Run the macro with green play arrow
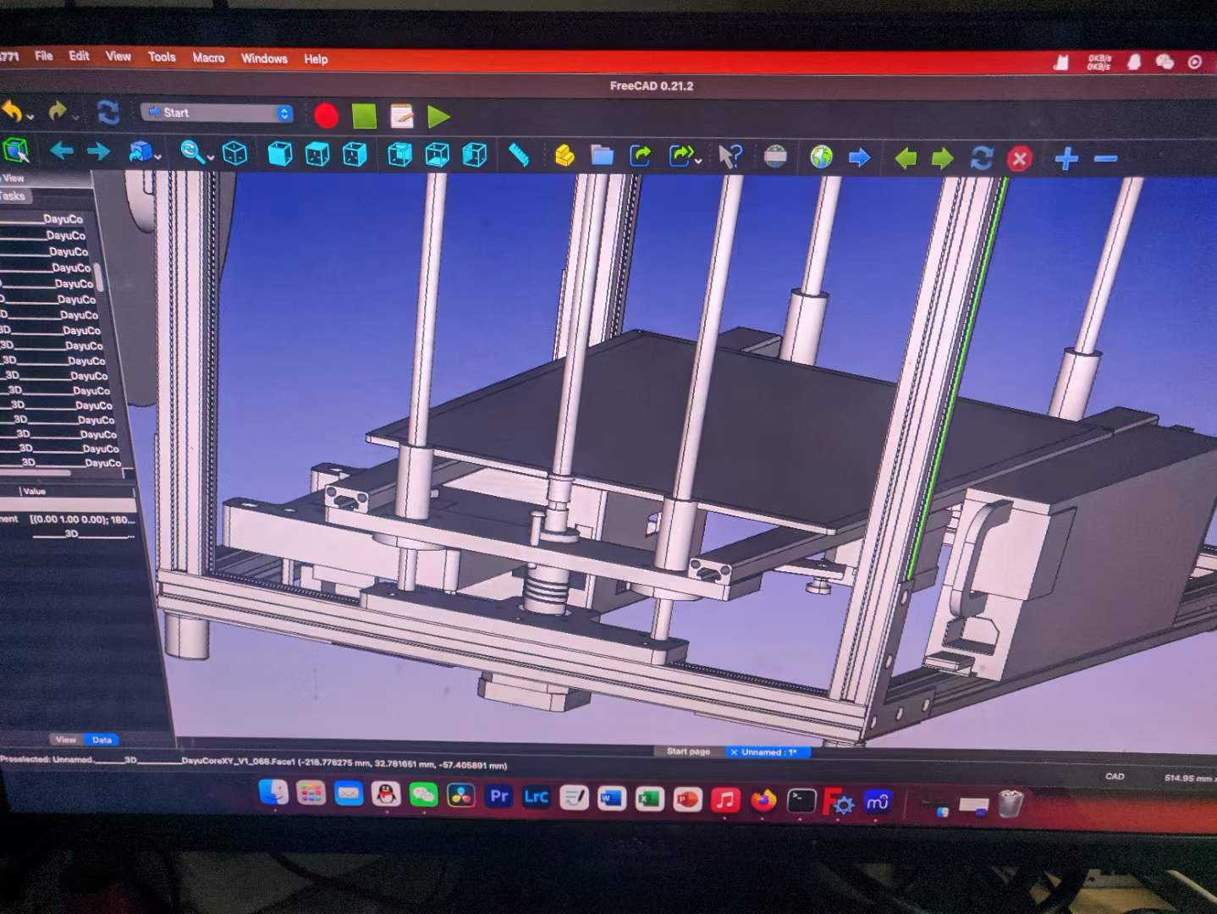Viewport: 1217px width, 914px height. 438,117
